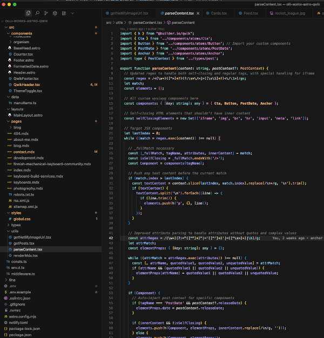This screenshot has height=338, width=324.
Task: Open package.json file
Action: tap(20, 335)
